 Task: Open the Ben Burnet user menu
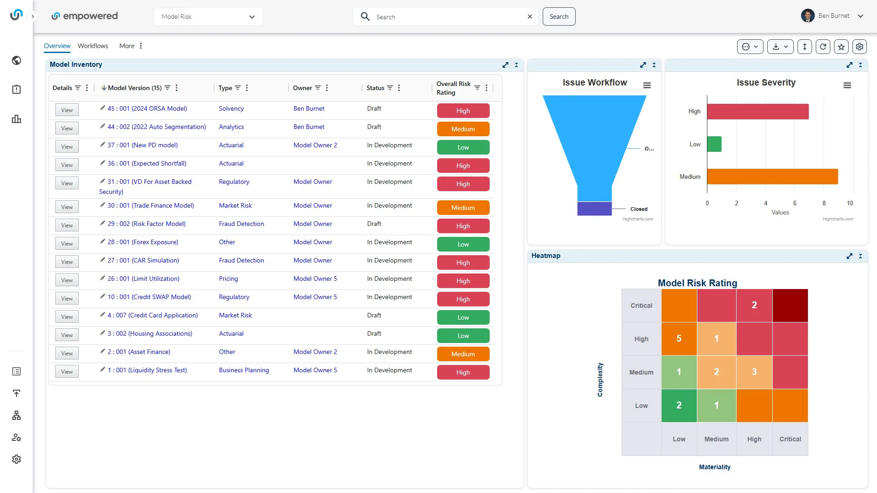click(x=832, y=16)
